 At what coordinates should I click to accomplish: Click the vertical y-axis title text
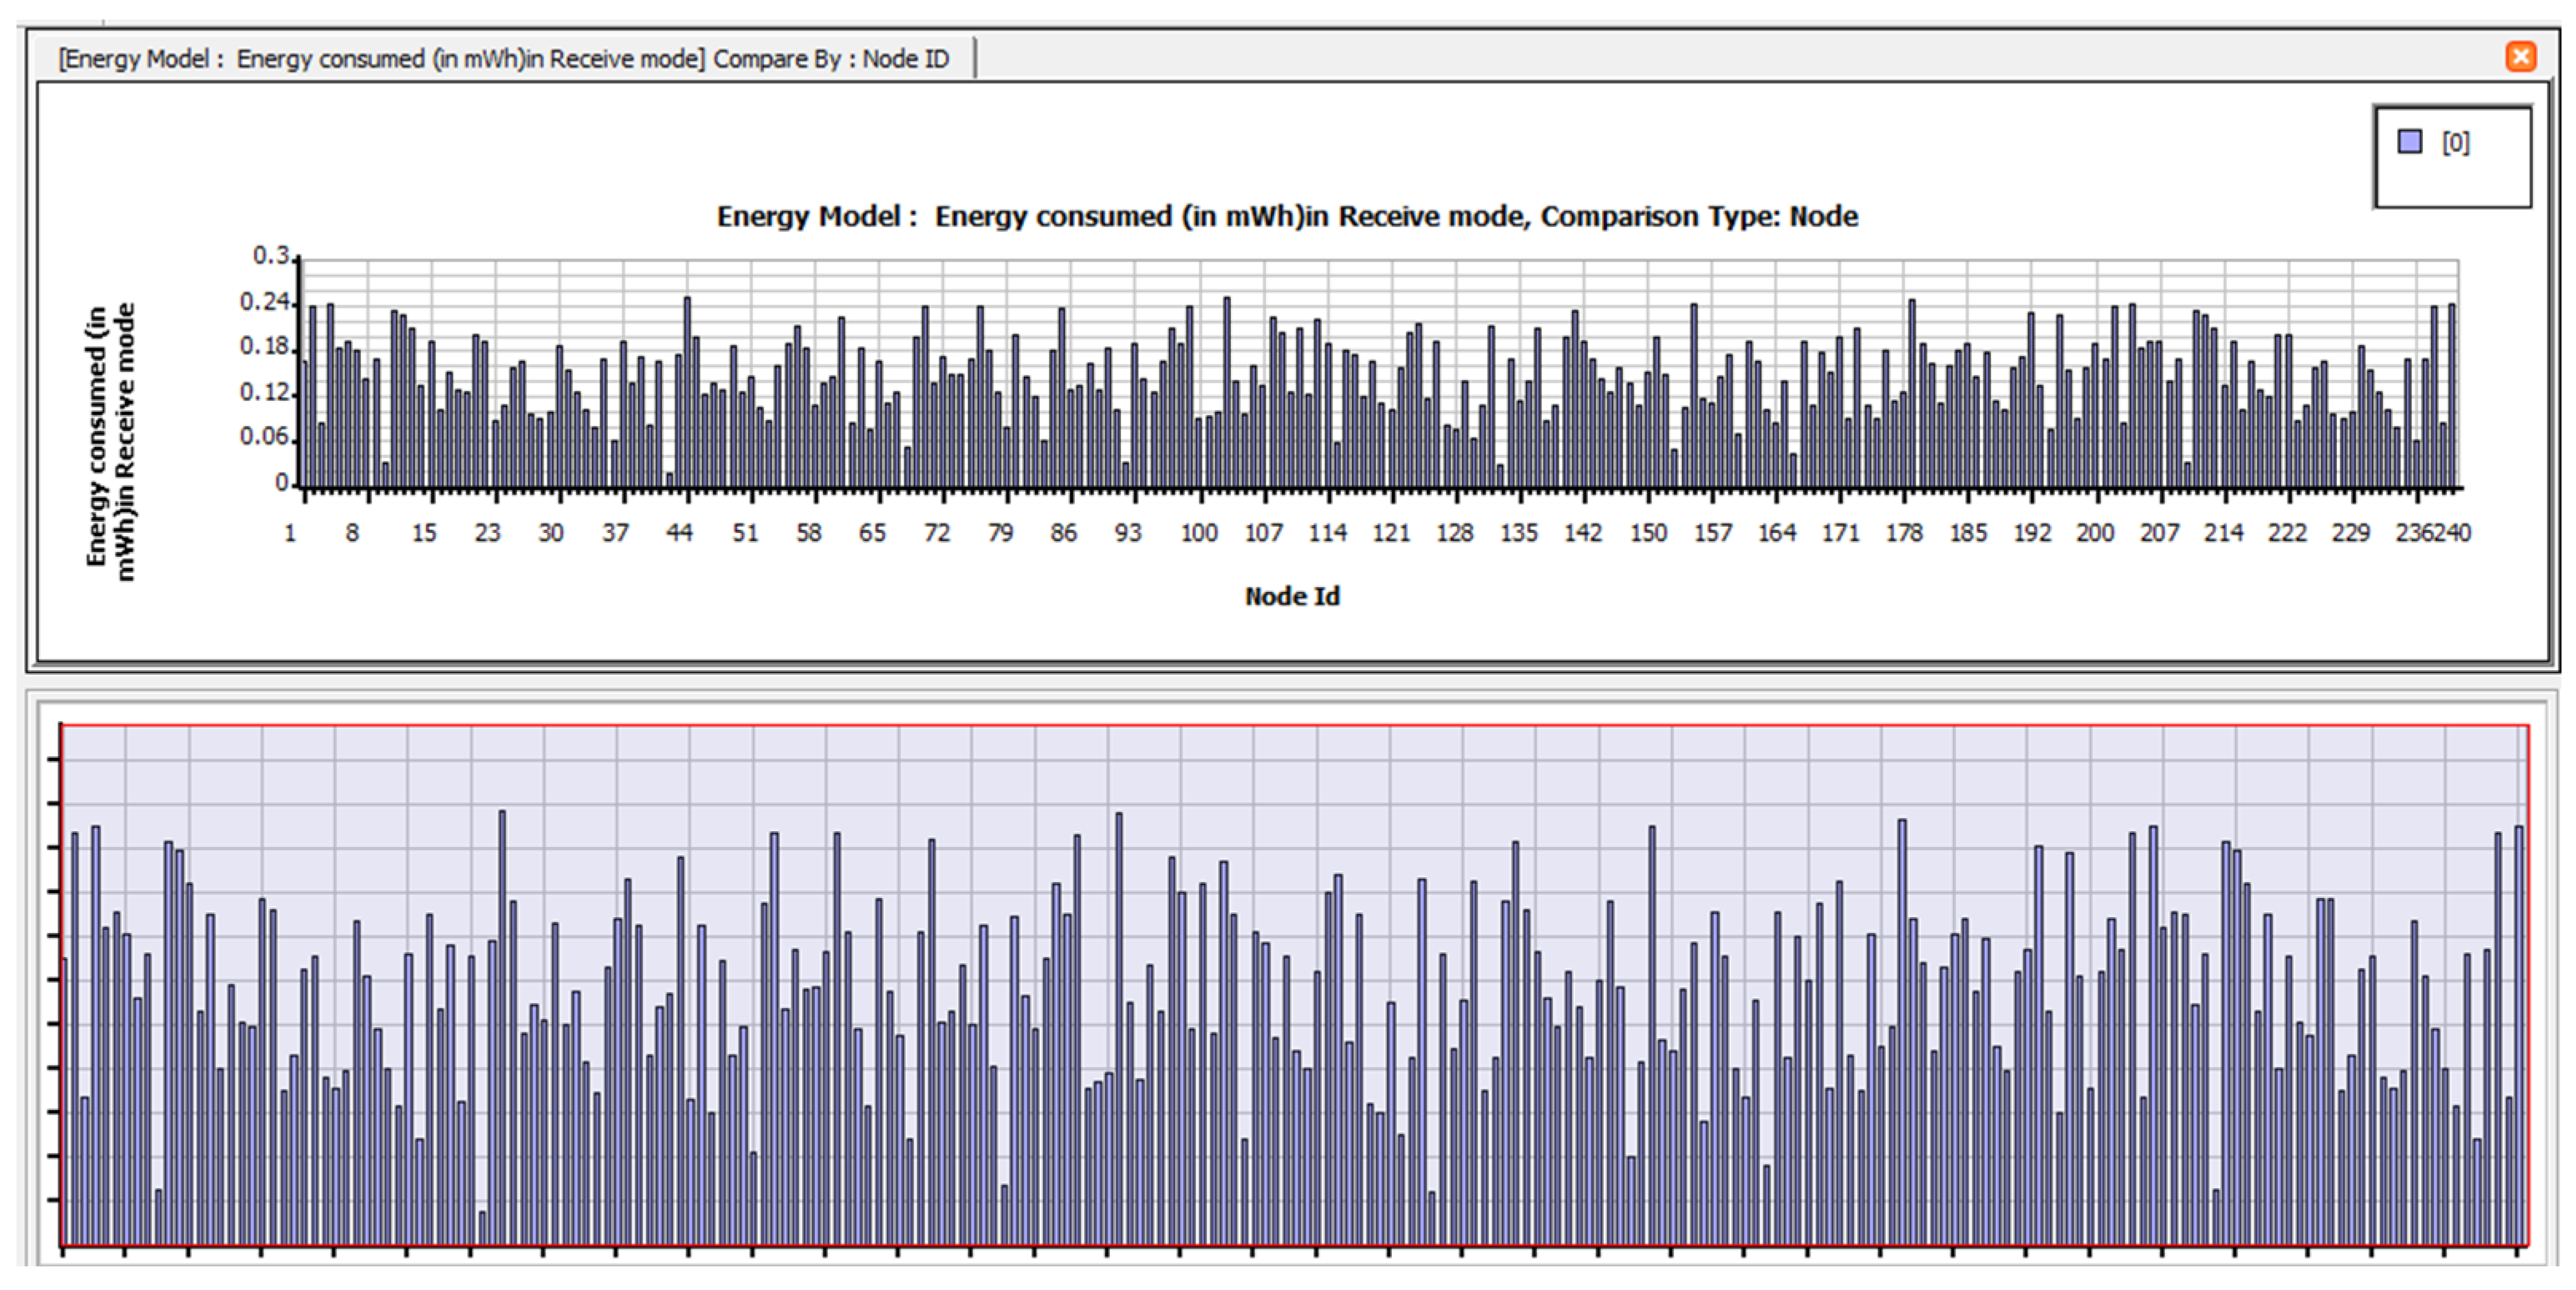click(110, 440)
